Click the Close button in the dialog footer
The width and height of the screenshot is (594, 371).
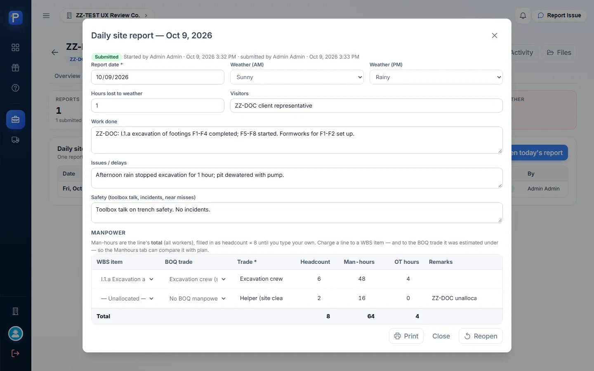click(x=441, y=336)
